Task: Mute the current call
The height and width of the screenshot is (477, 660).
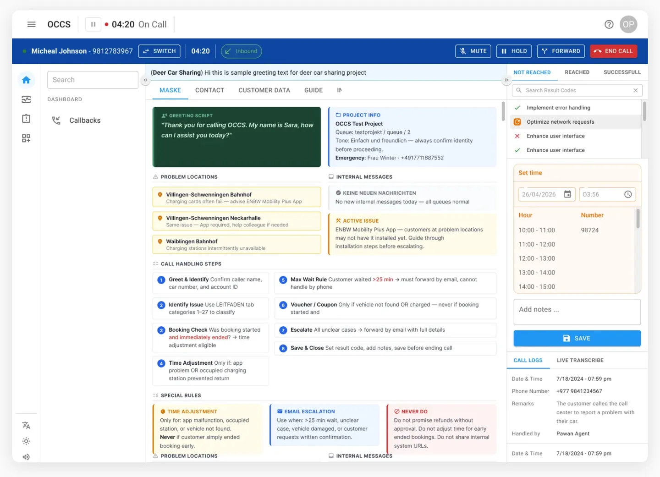Action: click(473, 51)
